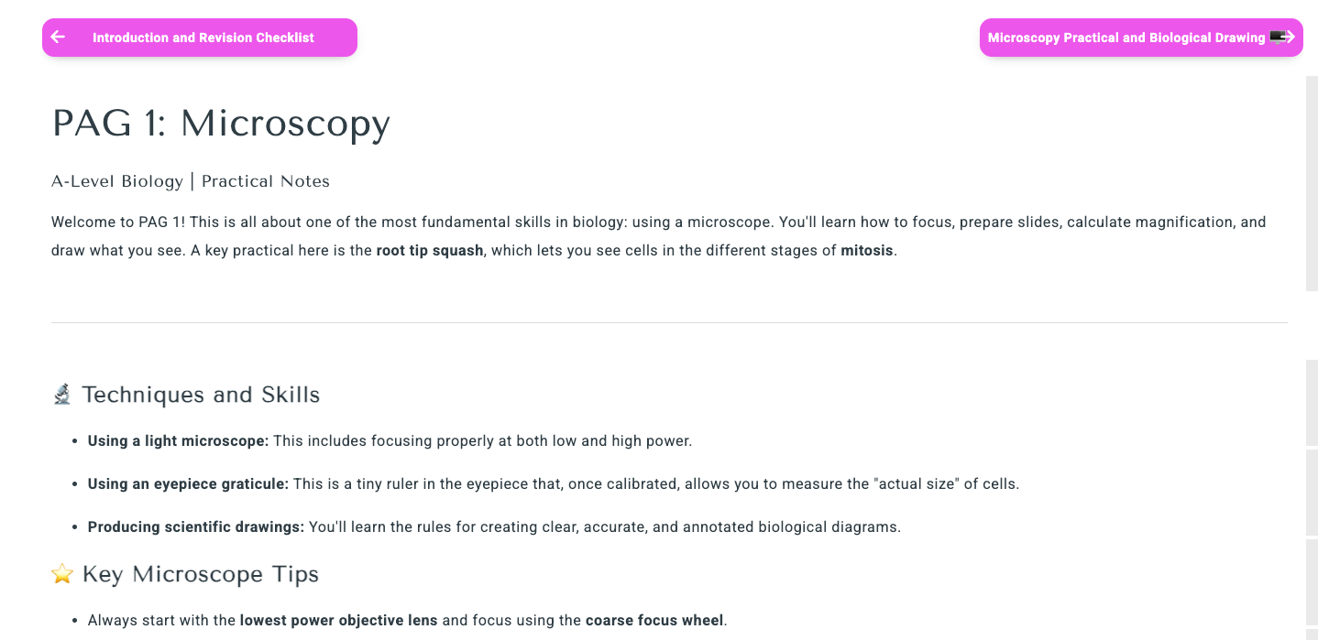Click the left arrow icon on previous-page button
The width and height of the screenshot is (1318, 640).
click(x=59, y=38)
